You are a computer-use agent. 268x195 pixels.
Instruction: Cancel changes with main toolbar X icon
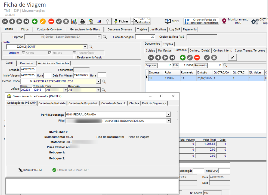[x=66, y=21]
